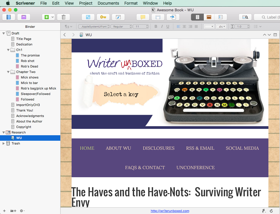Open the Project Search magnifier icon
Image resolution: width=280 pixels, height=214 pixels.
coord(245,17)
